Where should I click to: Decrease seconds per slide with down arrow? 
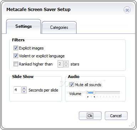(x=24, y=92)
